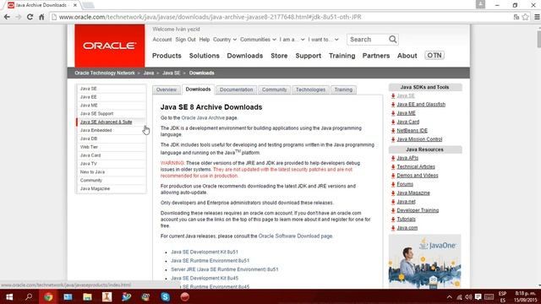Close the Java Archive Downloads browser tab
Image resolution: width=541 pixels, height=304 pixels.
tap(75, 5)
